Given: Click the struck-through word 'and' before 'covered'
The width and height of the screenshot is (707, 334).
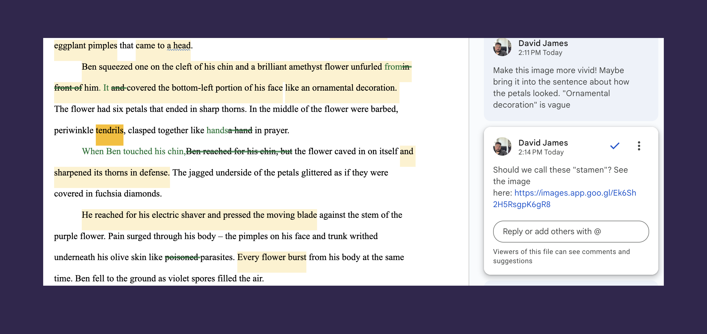Looking at the screenshot, I should 118,88.
